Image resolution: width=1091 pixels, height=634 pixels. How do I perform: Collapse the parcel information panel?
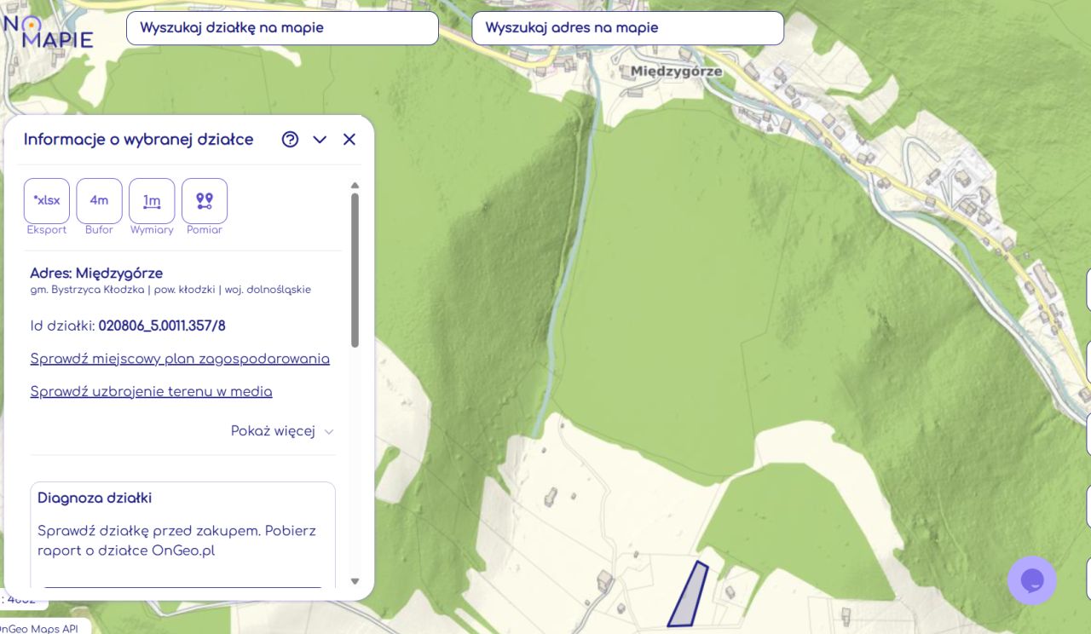[x=320, y=140]
